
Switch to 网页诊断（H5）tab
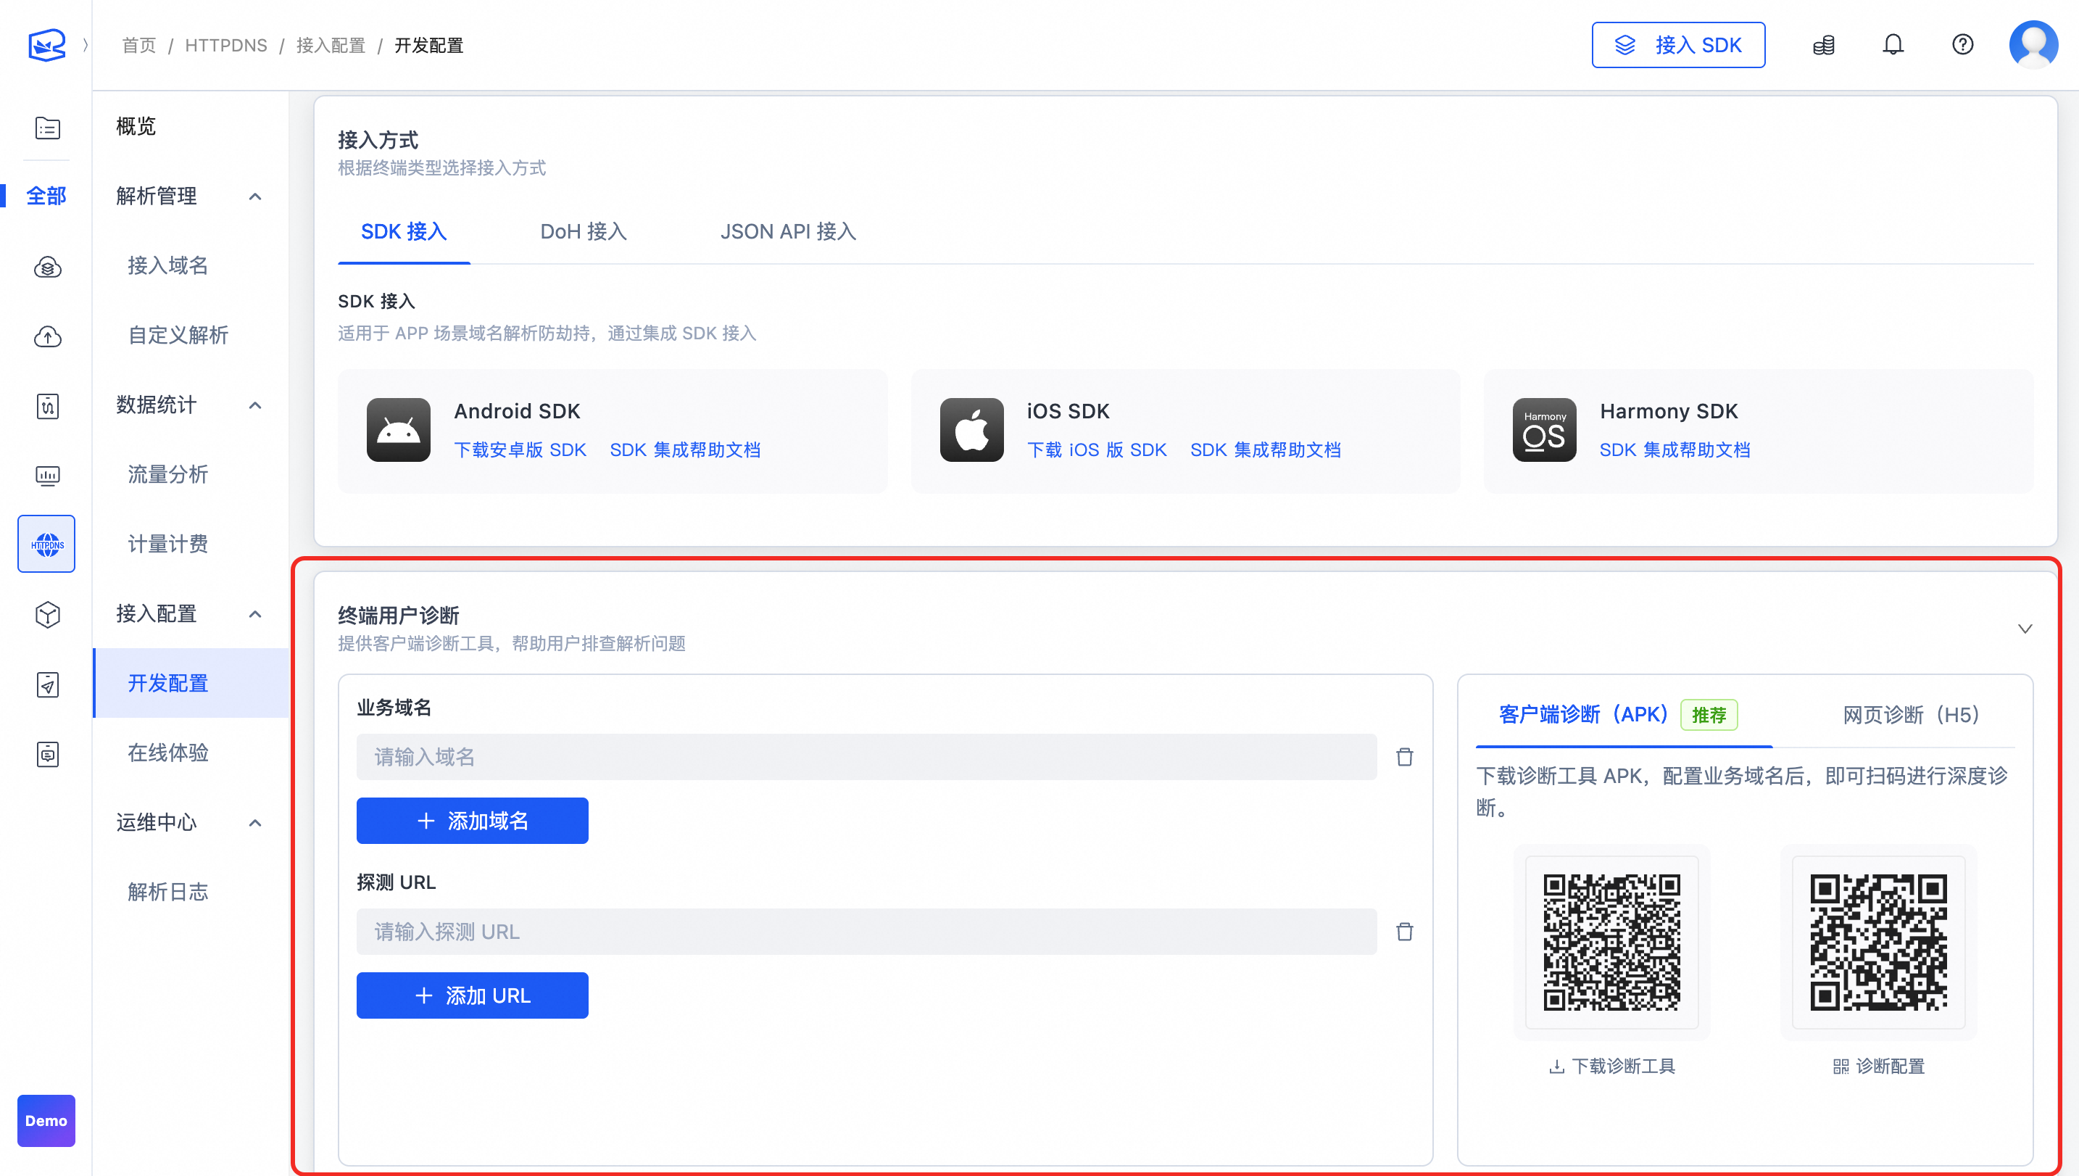(1910, 715)
